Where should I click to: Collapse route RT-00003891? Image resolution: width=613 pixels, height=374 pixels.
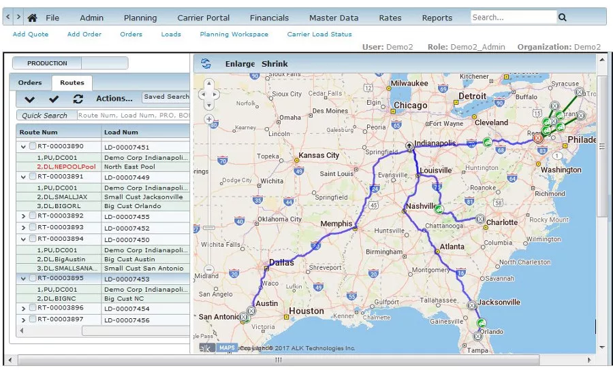(23, 177)
